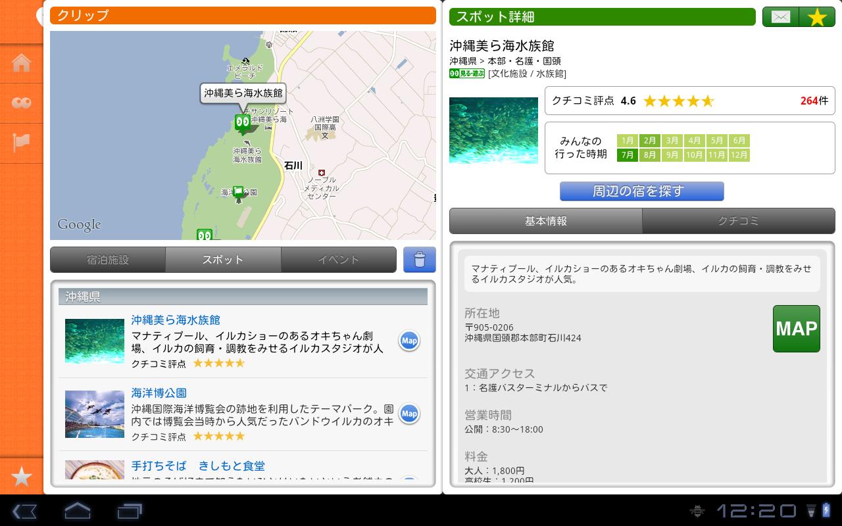
Task: Send spot by mail envelope icon
Action: coord(781,17)
